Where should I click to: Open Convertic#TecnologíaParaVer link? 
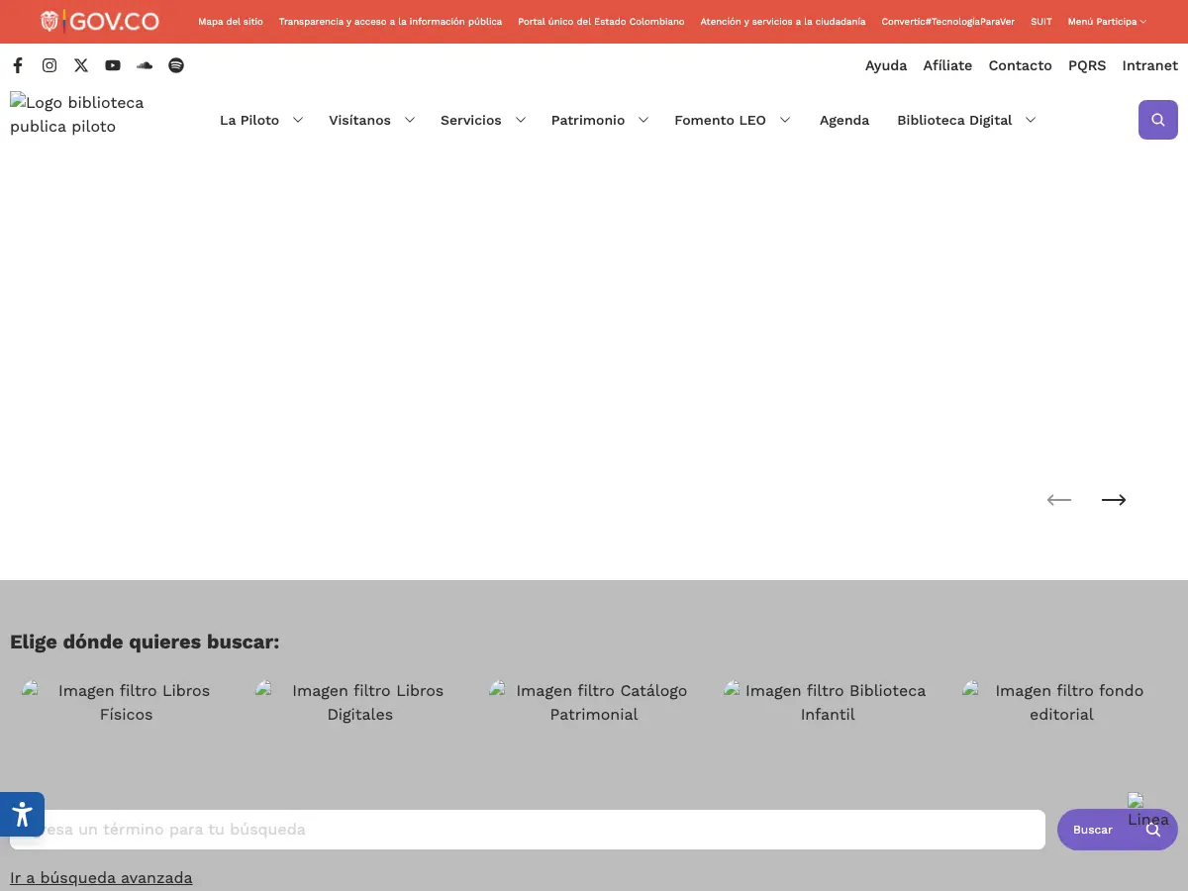pos(948,22)
